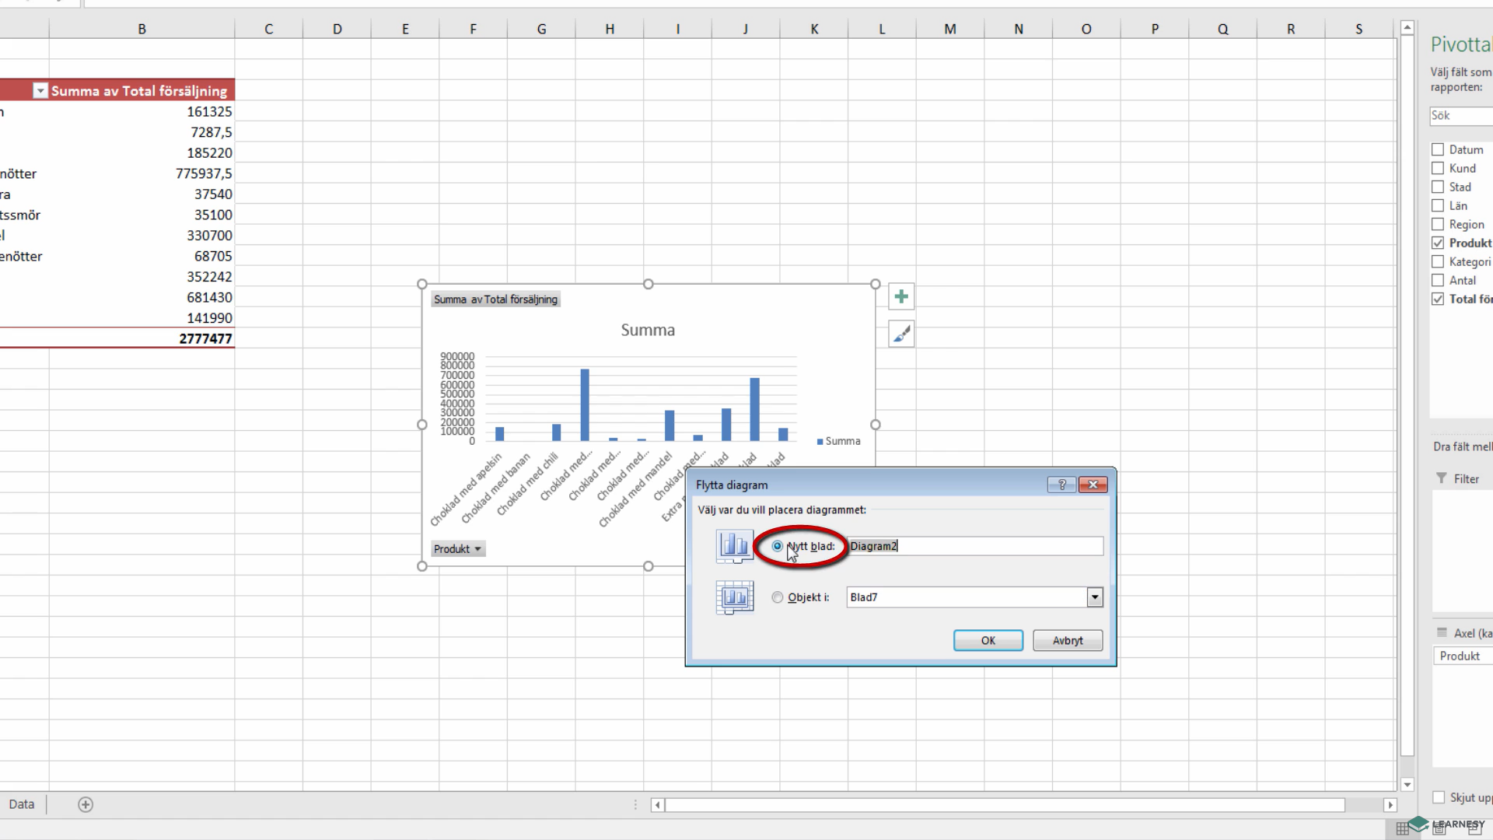The image size is (1493, 840).
Task: Click the tallest bar in the chart
Action: [585, 404]
